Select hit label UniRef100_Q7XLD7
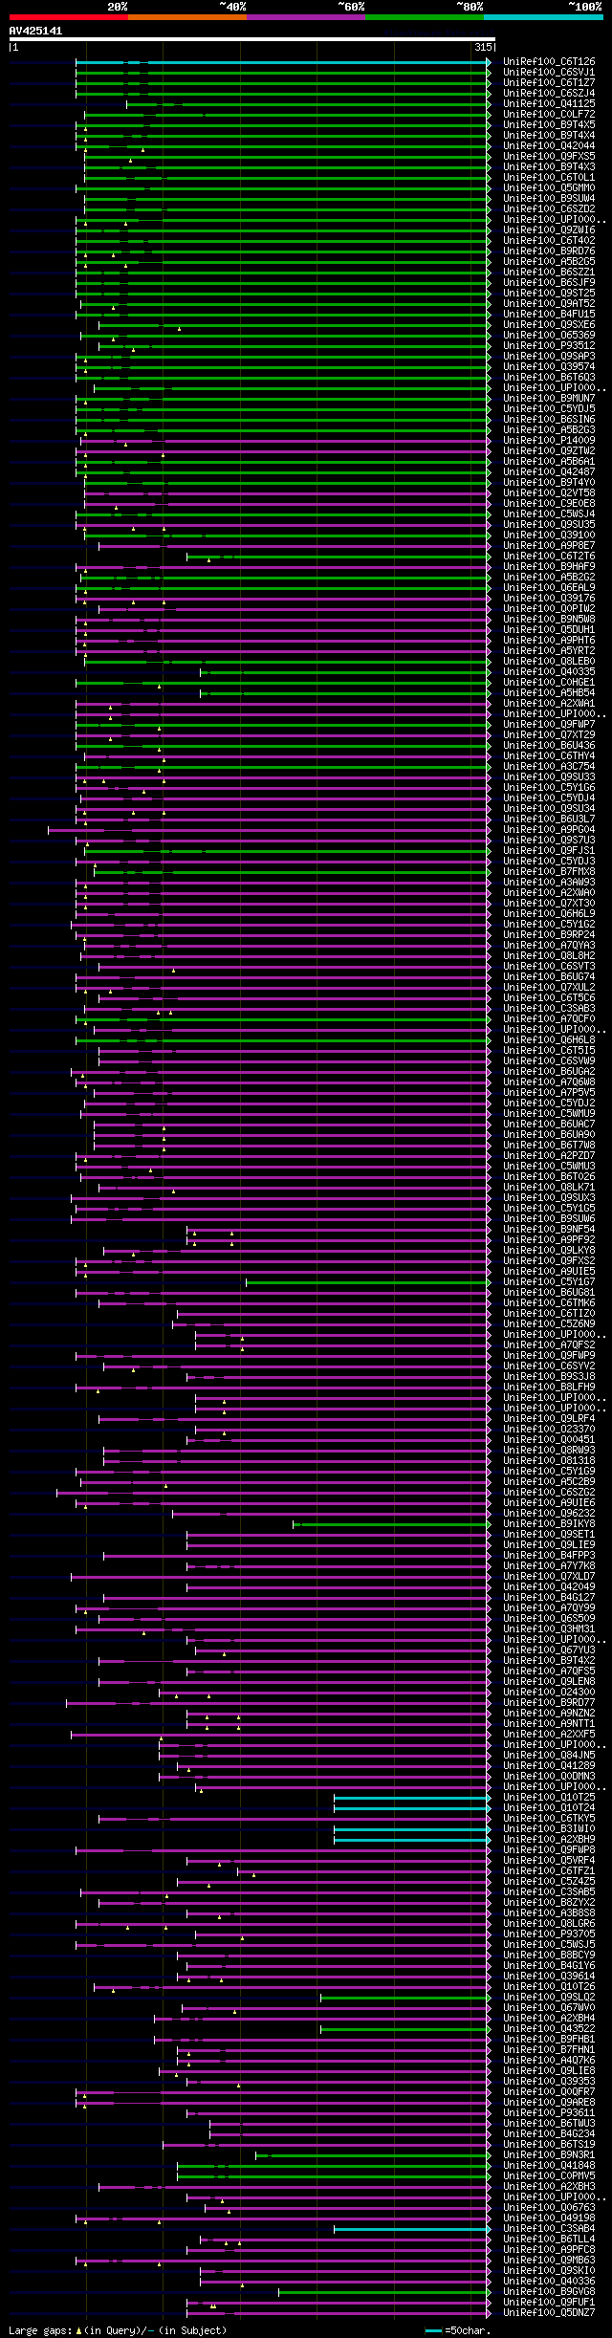This screenshot has height=2338, width=612. tap(549, 1577)
